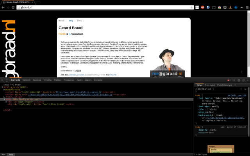Click the blue circular extension icon

(236, 7)
